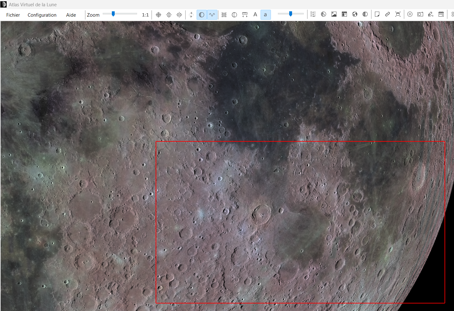This screenshot has width=454, height=311.
Task: Toggle the wave-shaped libration button
Action: click(x=212, y=15)
